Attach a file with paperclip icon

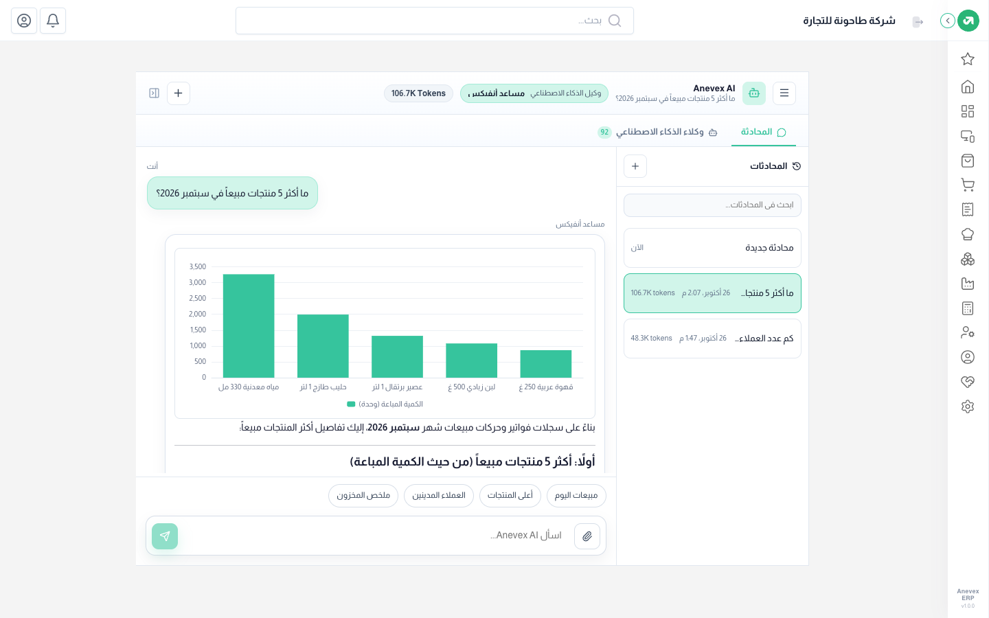coord(587,536)
